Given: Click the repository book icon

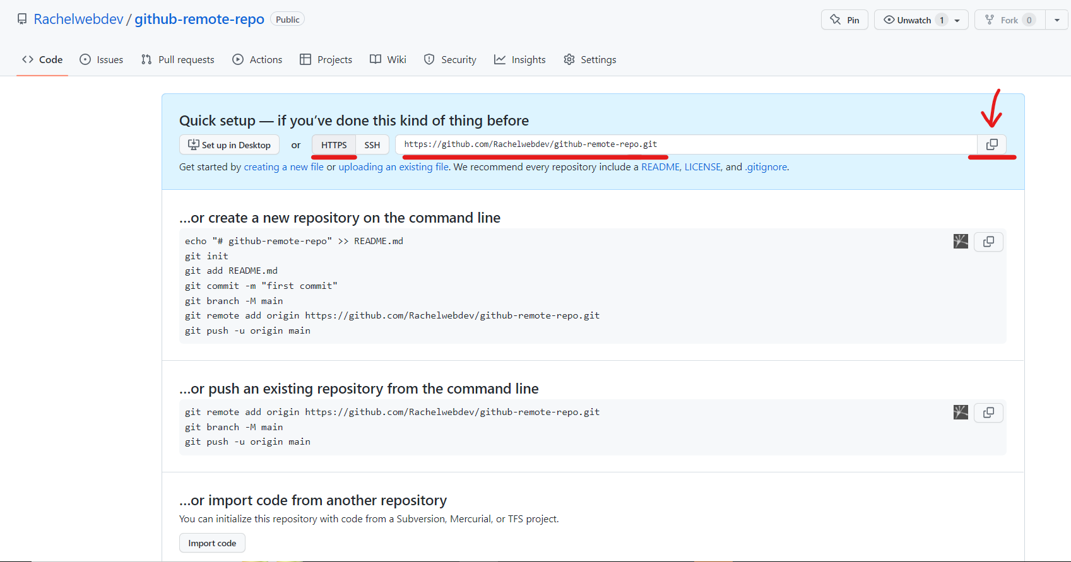Looking at the screenshot, I should (22, 20).
